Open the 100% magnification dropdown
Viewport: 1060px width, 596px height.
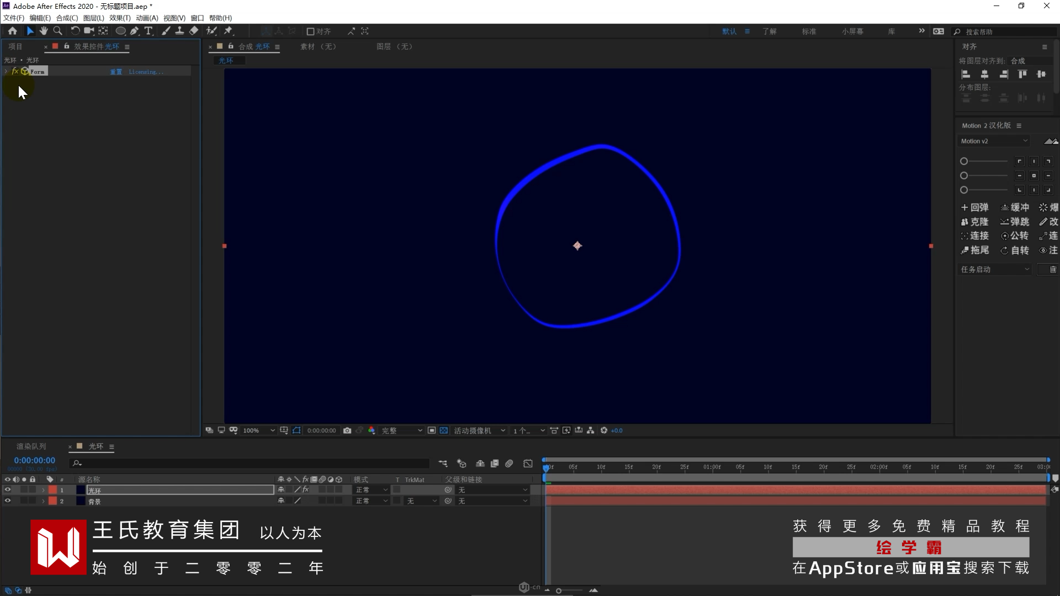point(258,430)
